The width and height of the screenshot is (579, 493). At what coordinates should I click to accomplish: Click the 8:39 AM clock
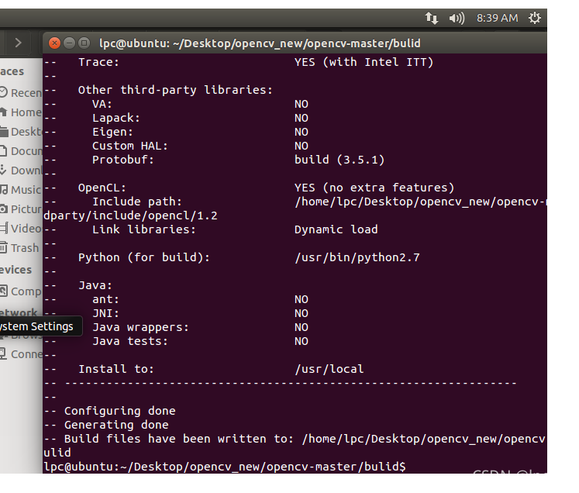[x=497, y=18]
